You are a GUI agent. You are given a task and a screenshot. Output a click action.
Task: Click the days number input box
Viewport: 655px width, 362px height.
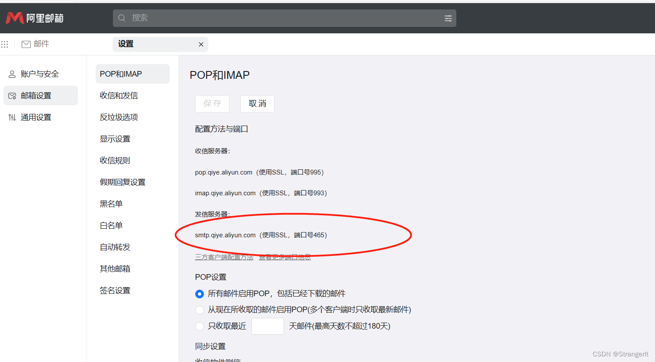(268, 326)
